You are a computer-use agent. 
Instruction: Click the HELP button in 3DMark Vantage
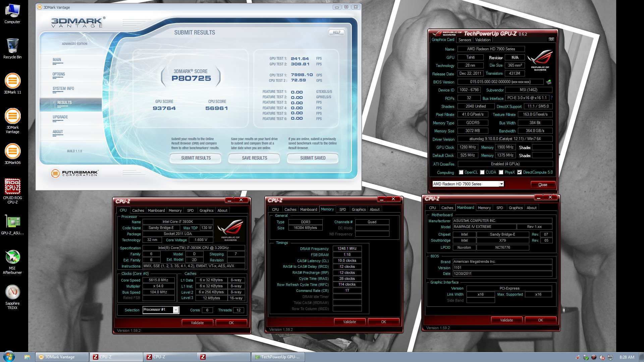pos(336,33)
